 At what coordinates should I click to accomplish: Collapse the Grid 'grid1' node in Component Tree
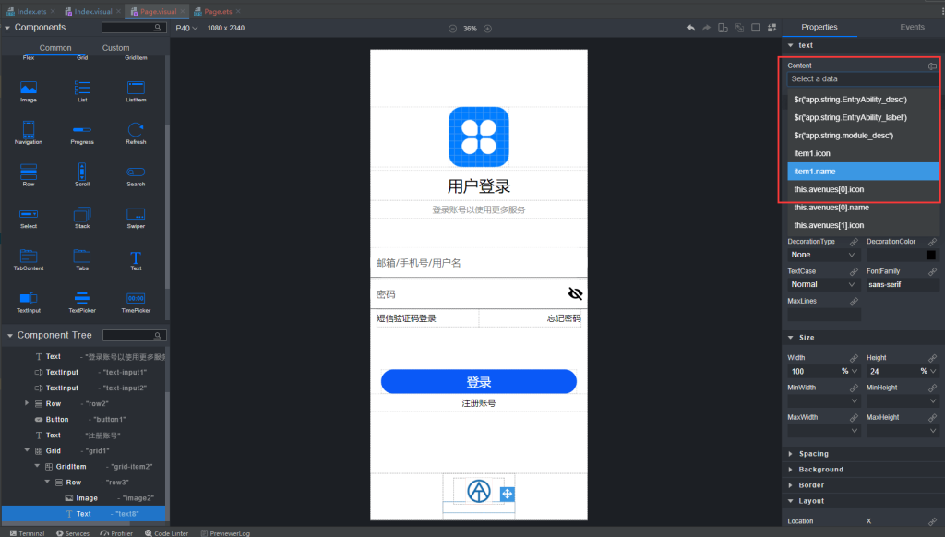click(x=29, y=450)
